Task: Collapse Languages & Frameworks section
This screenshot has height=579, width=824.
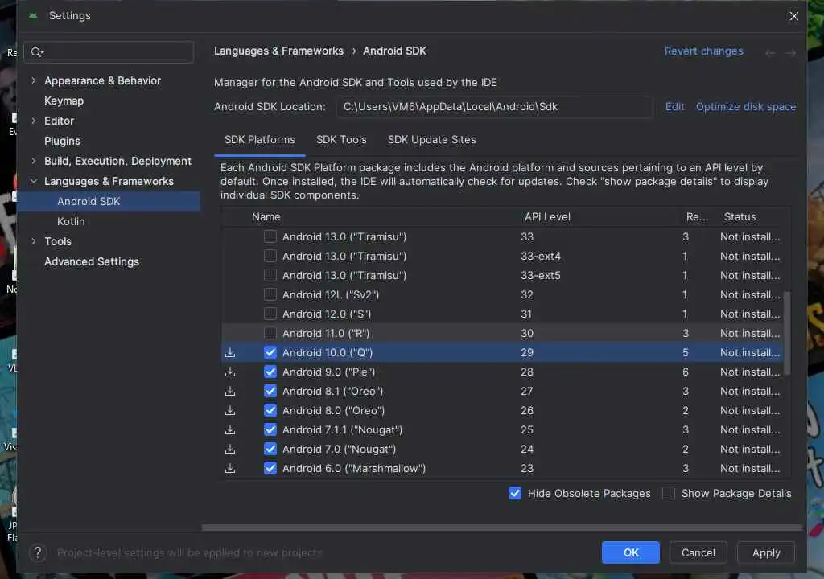Action: click(x=34, y=181)
